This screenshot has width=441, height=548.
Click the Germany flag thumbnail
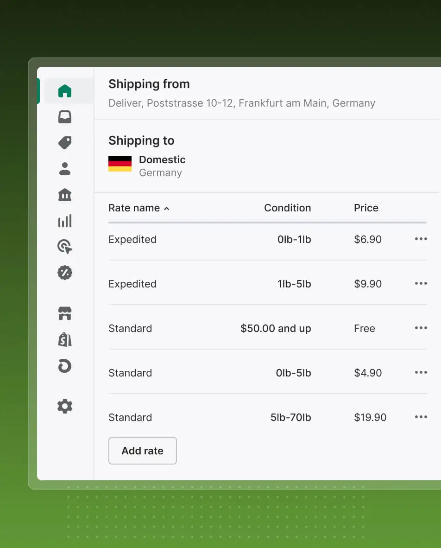[x=120, y=164]
